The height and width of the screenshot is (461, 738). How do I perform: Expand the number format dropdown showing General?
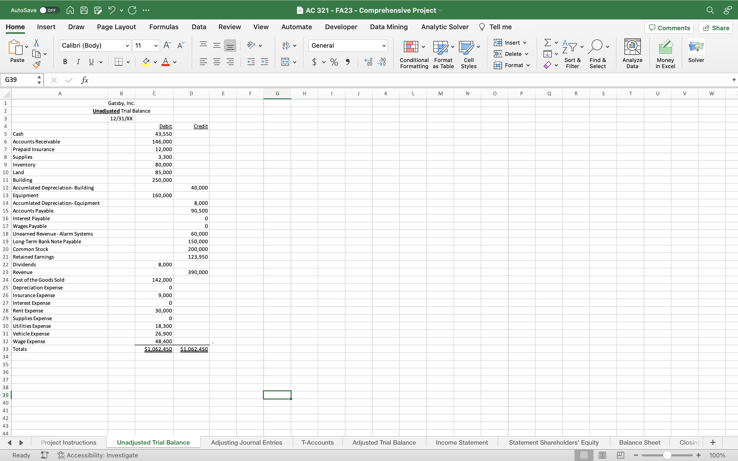(x=384, y=45)
